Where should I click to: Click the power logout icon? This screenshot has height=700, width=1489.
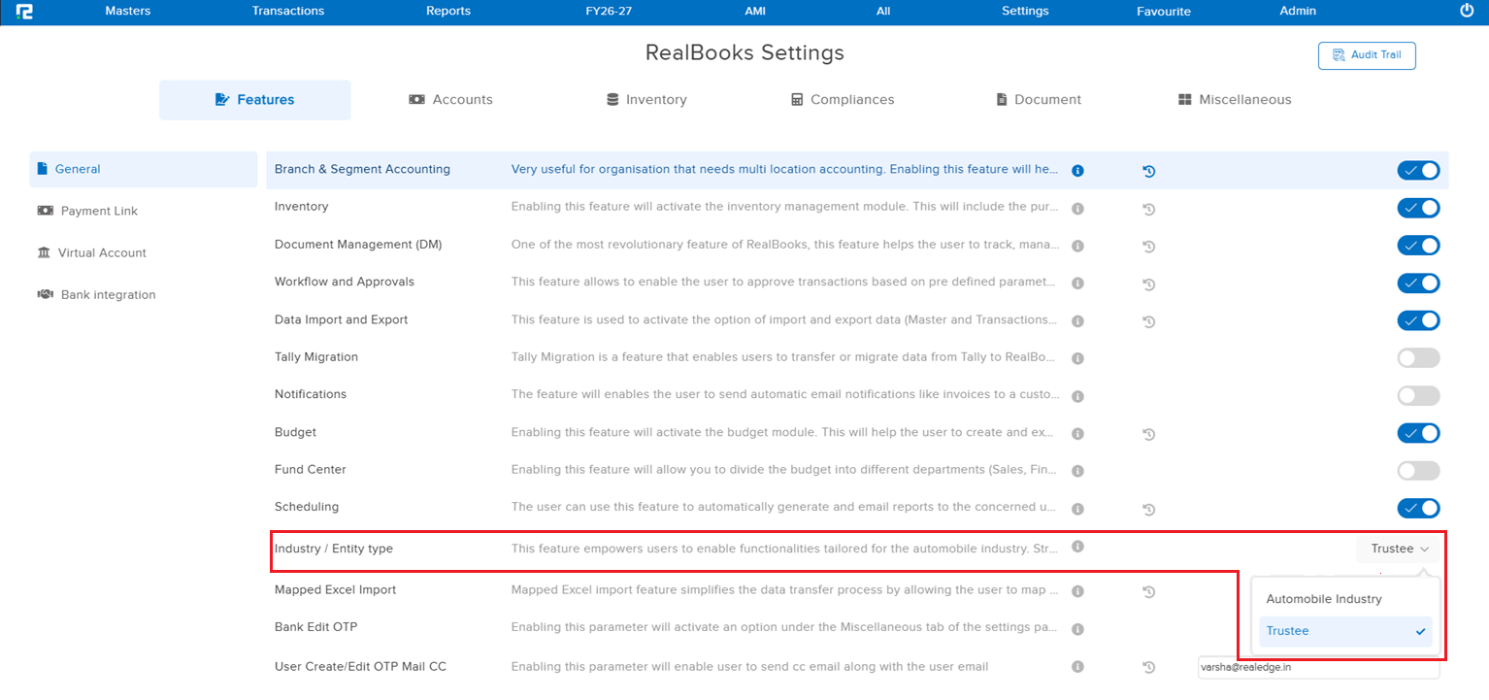(x=1467, y=11)
